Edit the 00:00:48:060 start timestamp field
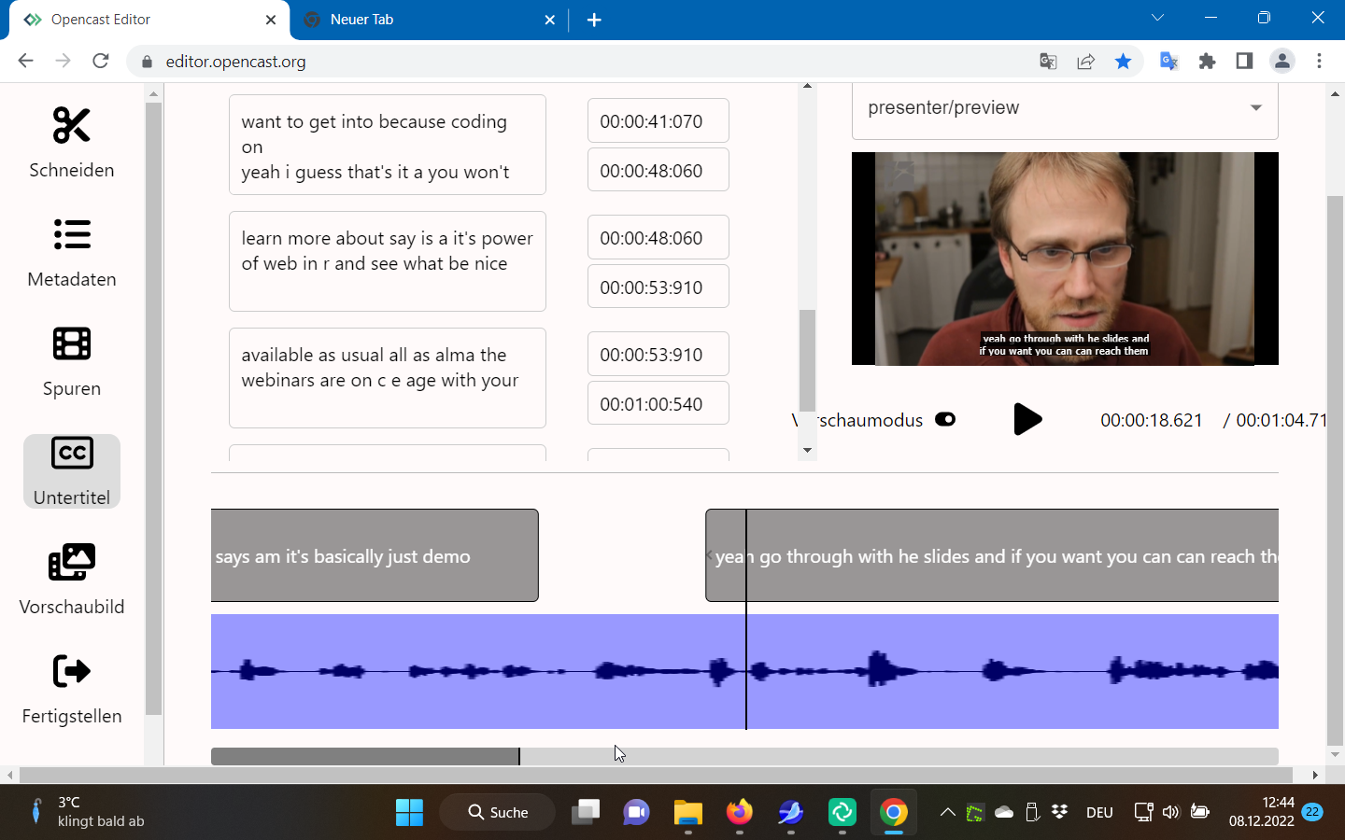The image size is (1345, 840). [658, 237]
